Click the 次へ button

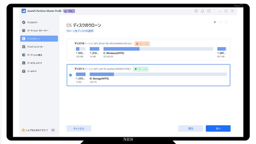click(218, 128)
